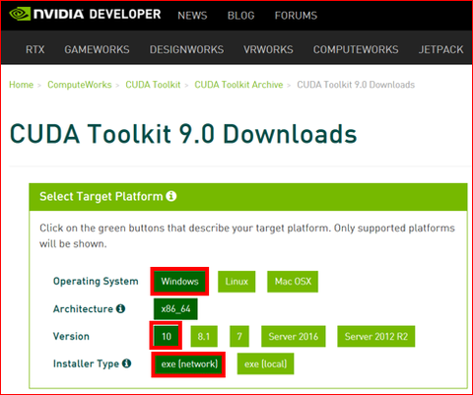Open the info icon beside Select Target Platform
Screen dimensions: 473x395
tap(171, 196)
